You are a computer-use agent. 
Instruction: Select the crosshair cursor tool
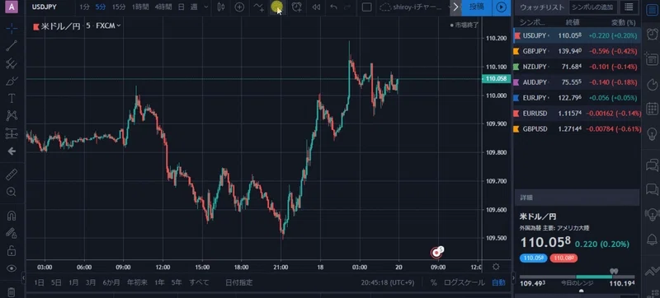(12, 28)
